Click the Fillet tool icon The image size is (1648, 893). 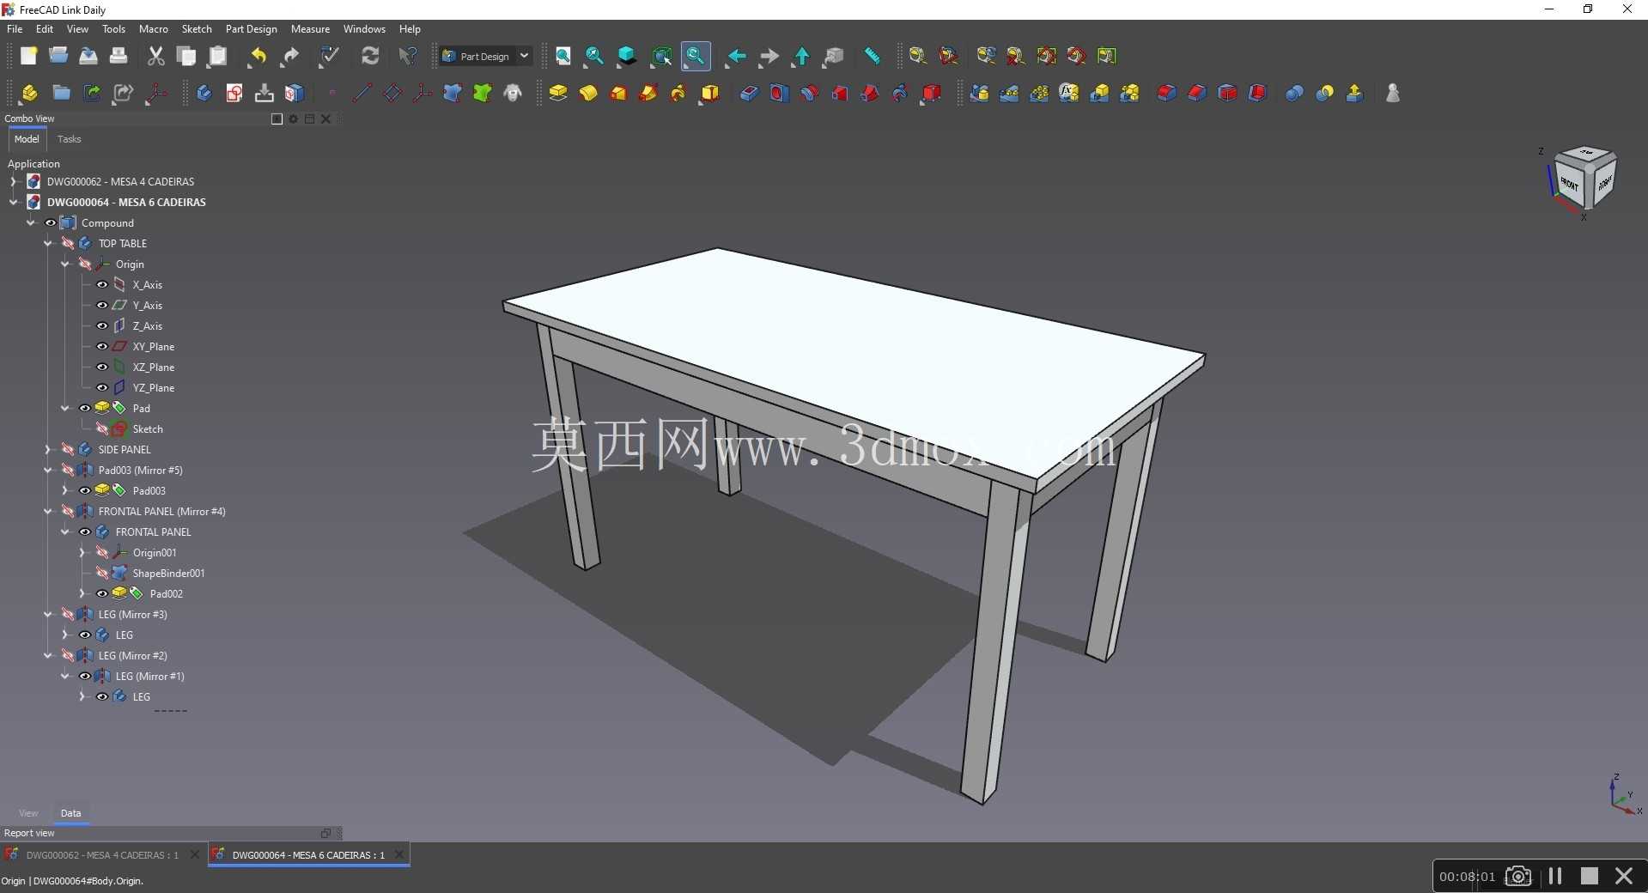(1166, 93)
